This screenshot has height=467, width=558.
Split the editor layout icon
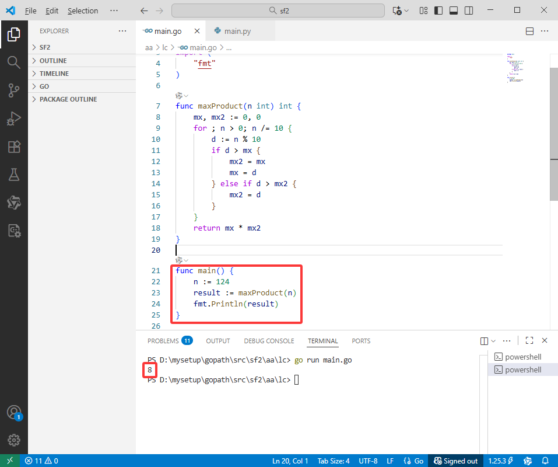(529, 31)
